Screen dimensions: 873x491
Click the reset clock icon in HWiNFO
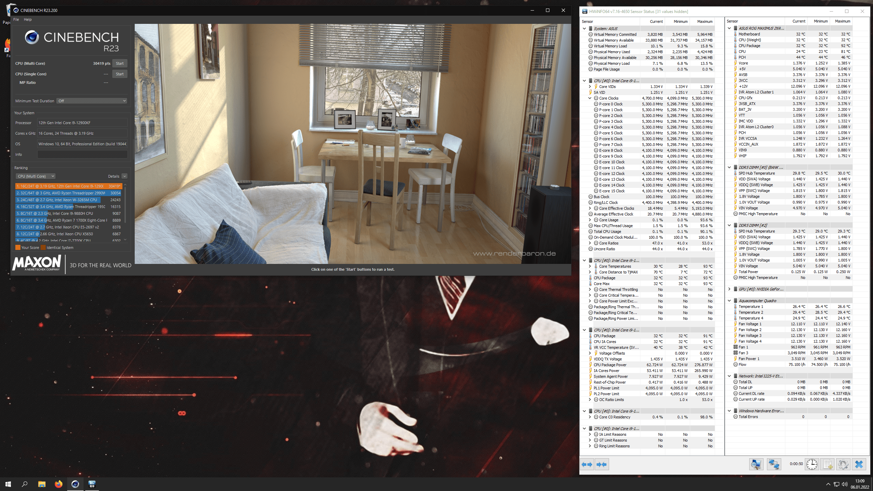812,464
